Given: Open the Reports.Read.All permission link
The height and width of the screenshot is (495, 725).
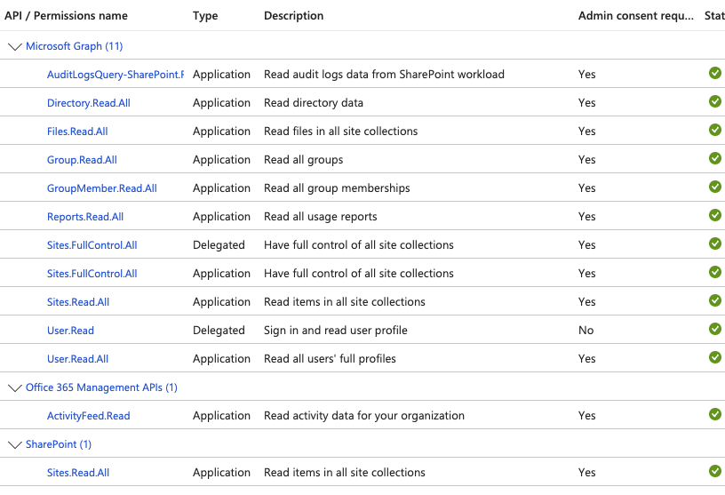Looking at the screenshot, I should [85, 217].
